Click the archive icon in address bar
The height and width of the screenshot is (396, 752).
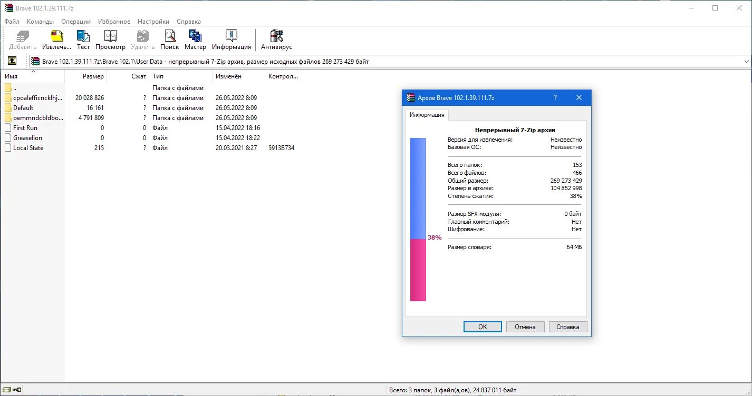[x=35, y=61]
